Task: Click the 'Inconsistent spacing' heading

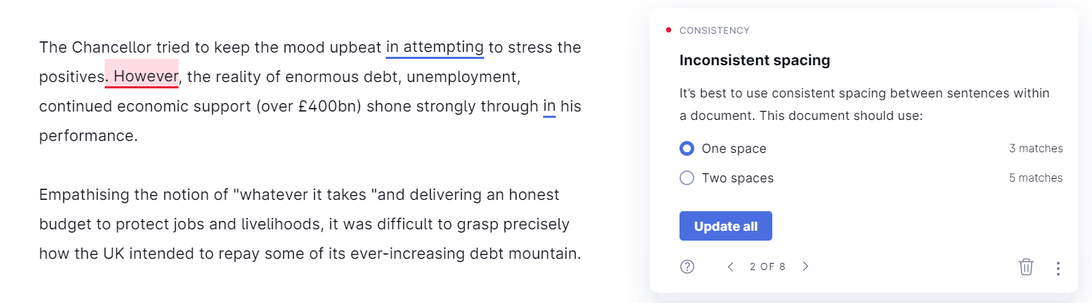Action: point(755,60)
